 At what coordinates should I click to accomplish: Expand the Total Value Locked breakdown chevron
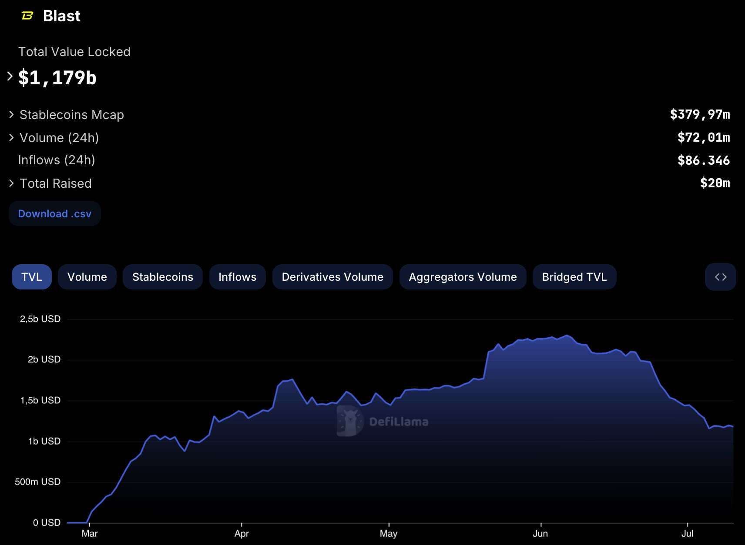10,76
